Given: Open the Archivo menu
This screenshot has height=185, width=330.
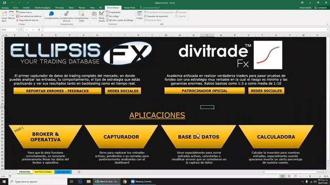Looking at the screenshot, I should [x=5, y=8].
